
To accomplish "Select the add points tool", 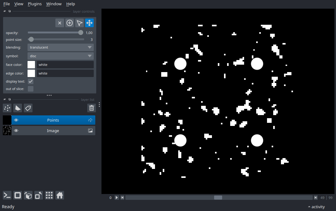I will tap(69, 23).
